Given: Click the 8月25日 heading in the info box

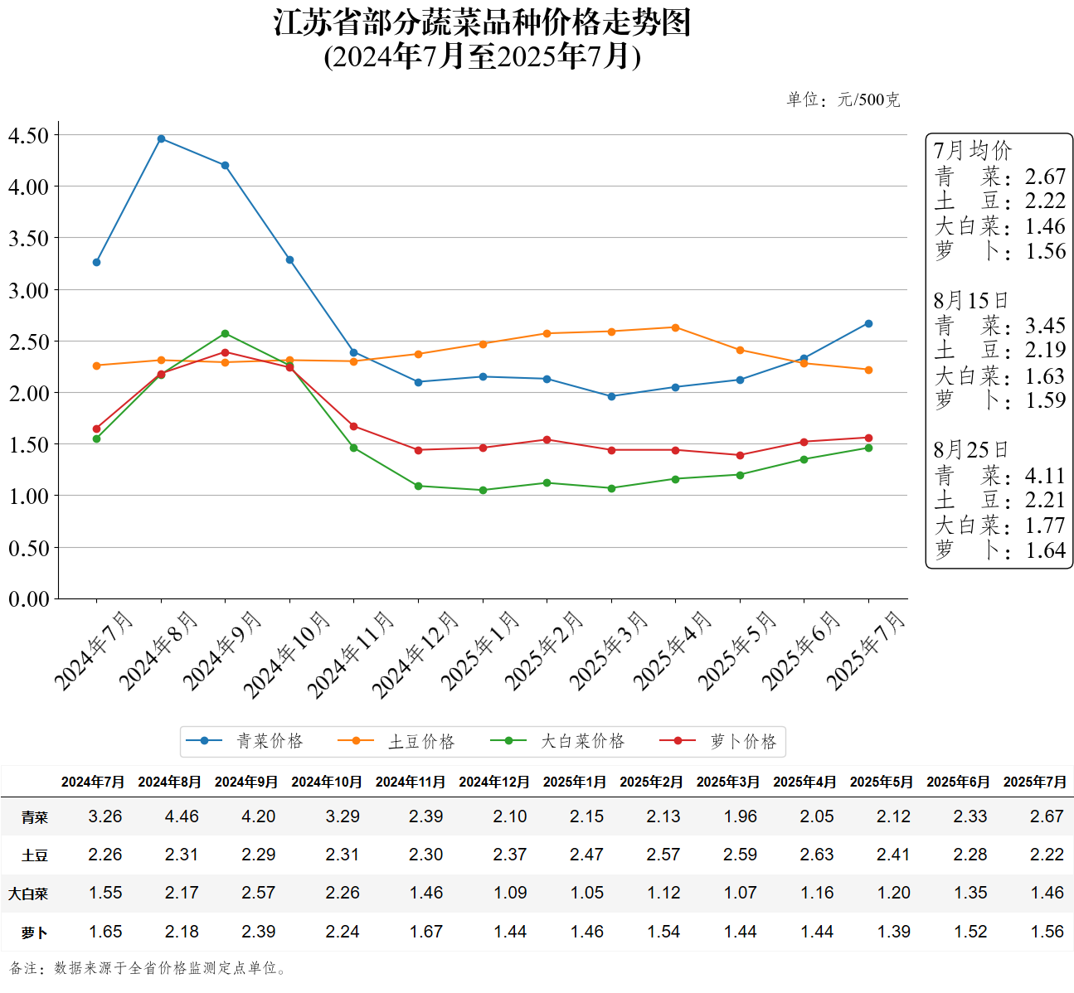Looking at the screenshot, I should pyautogui.click(x=971, y=450).
